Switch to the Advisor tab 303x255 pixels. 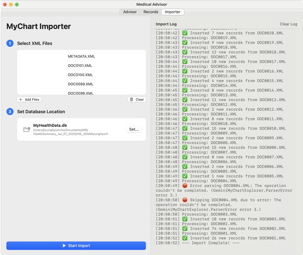click(130, 12)
